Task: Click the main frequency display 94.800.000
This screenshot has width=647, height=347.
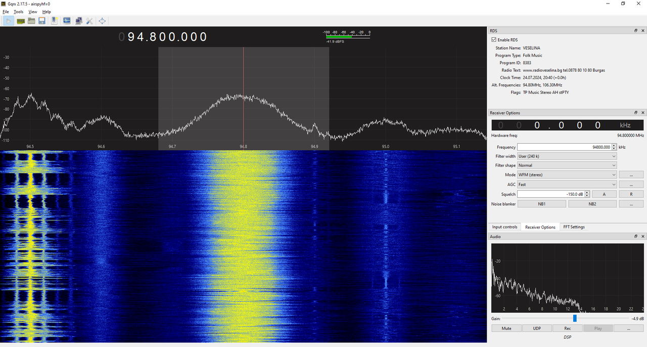Action: click(x=163, y=37)
